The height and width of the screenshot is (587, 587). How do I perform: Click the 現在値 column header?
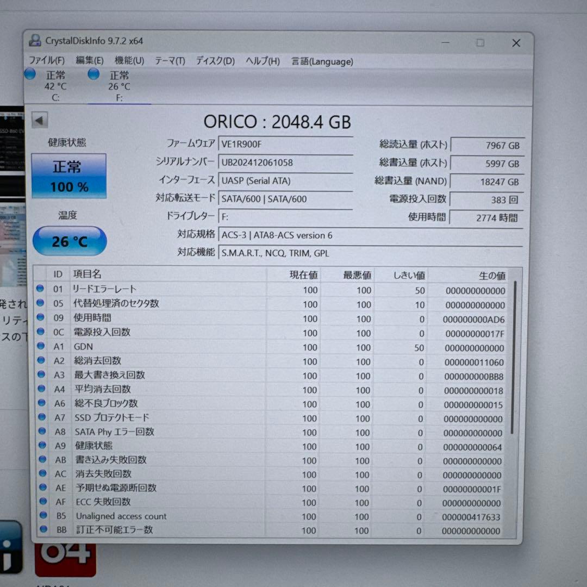pos(293,275)
